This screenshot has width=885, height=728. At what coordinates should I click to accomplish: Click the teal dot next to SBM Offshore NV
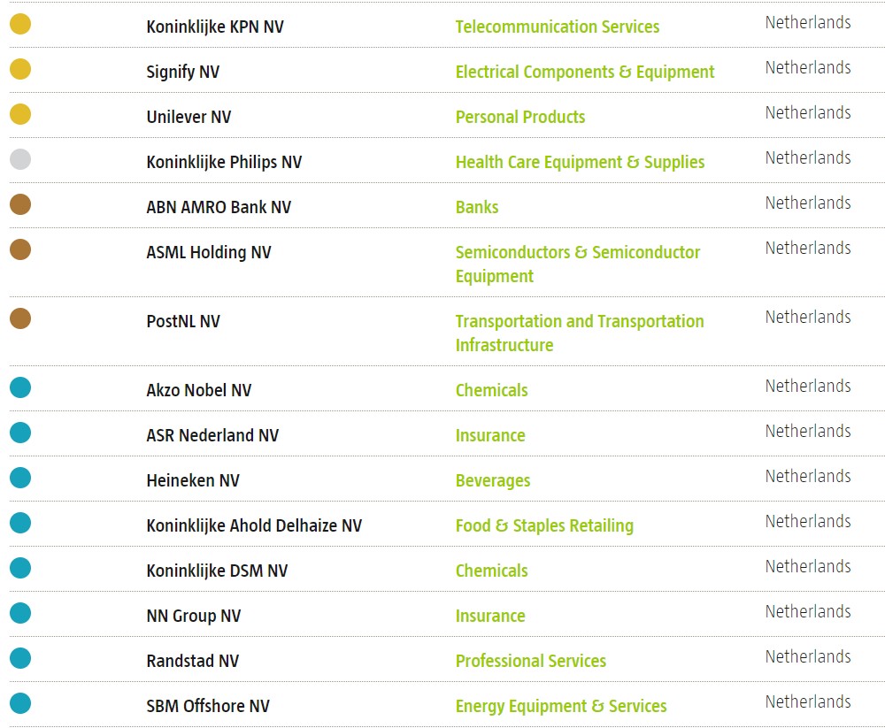(x=20, y=703)
